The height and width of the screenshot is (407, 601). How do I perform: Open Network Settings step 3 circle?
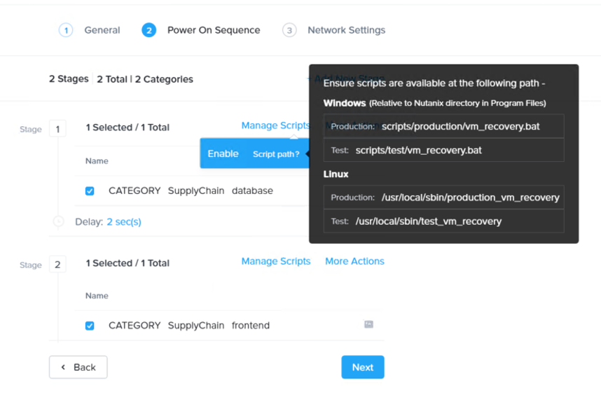[289, 30]
